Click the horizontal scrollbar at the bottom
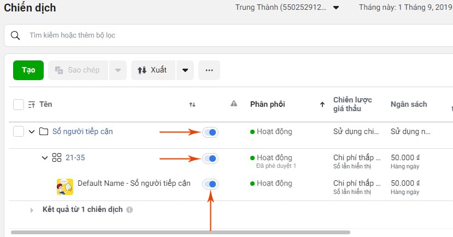Viewport: 453px width, 237px height. tap(180, 232)
